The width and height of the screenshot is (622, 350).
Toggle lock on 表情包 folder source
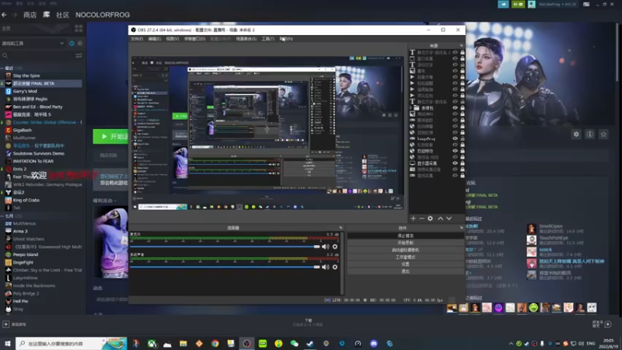(462, 107)
